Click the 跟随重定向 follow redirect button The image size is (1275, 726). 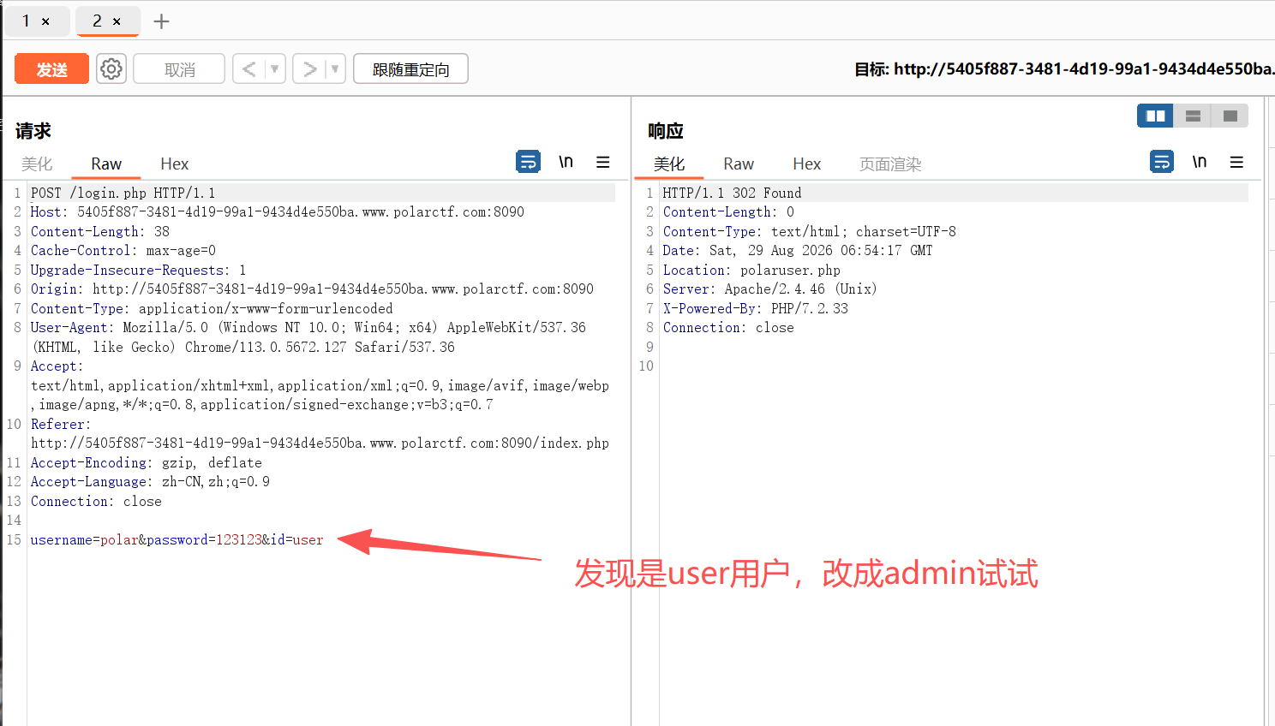(x=410, y=69)
